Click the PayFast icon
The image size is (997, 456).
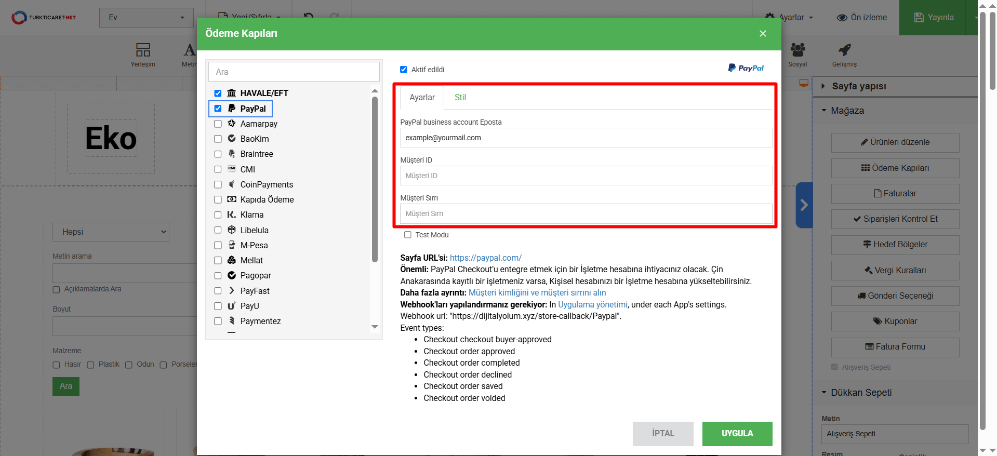coord(232,291)
